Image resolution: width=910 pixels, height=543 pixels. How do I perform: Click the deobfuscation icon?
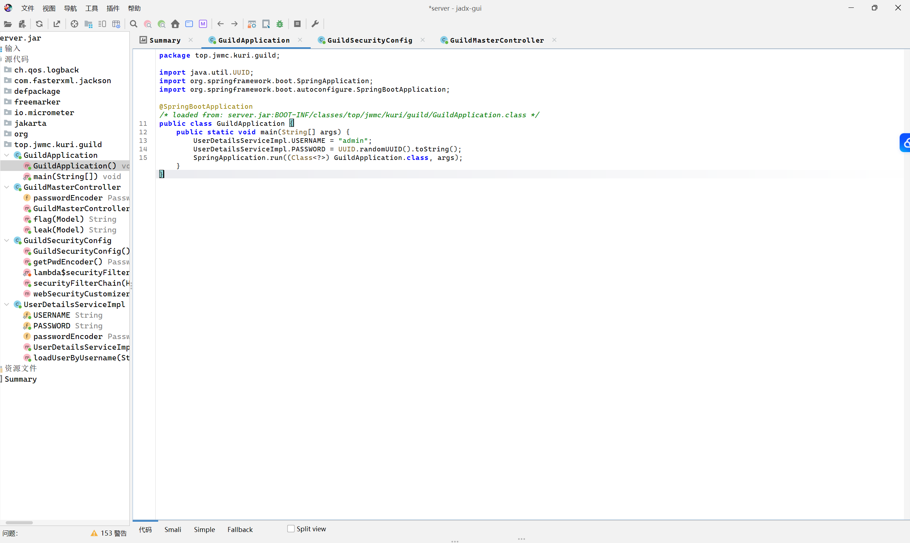pyautogui.click(x=252, y=24)
